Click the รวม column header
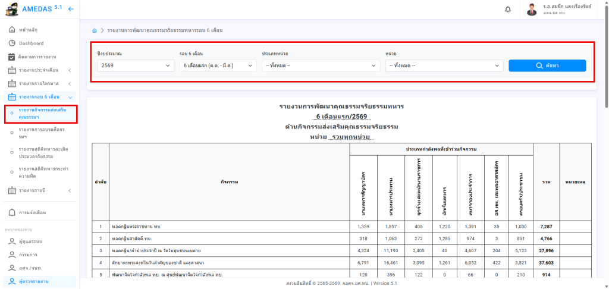This screenshot has width=609, height=289. (x=546, y=181)
